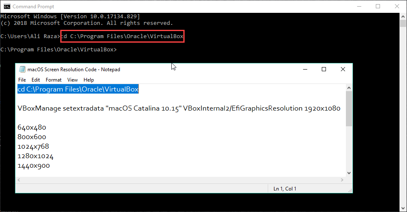Maximize the Command Prompt window
The image size is (407, 212).
click(378, 6)
